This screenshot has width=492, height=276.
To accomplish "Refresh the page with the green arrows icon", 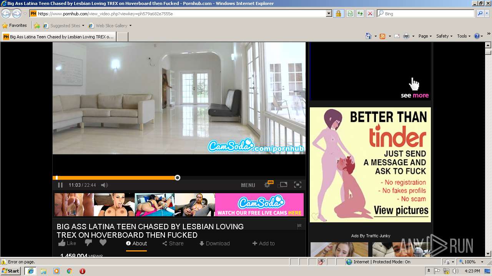I will [360, 13].
